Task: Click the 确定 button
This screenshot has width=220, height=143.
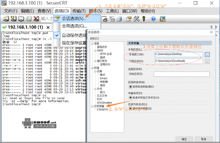Action: click(184, 139)
